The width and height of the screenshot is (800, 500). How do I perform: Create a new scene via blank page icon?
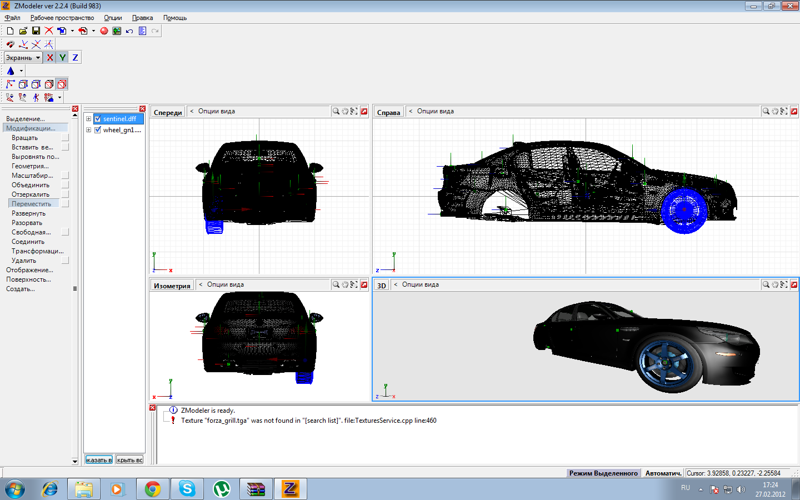pyautogui.click(x=10, y=31)
